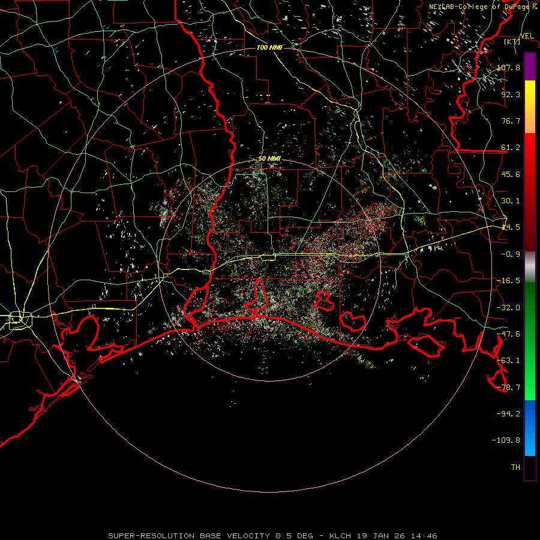The height and width of the screenshot is (540, 540).
Task: Select the -94.2 scale value
Action: tap(508, 413)
